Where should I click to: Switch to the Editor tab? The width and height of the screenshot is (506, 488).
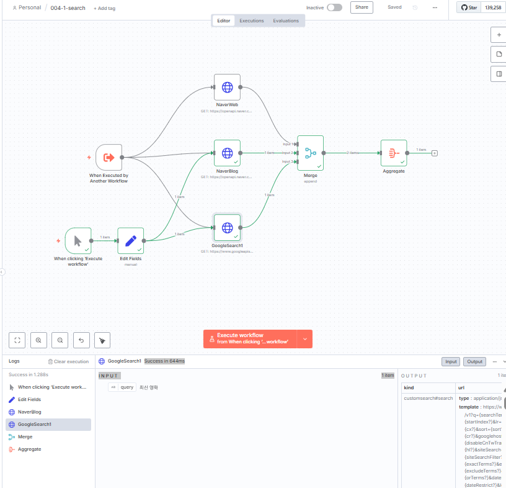point(223,20)
